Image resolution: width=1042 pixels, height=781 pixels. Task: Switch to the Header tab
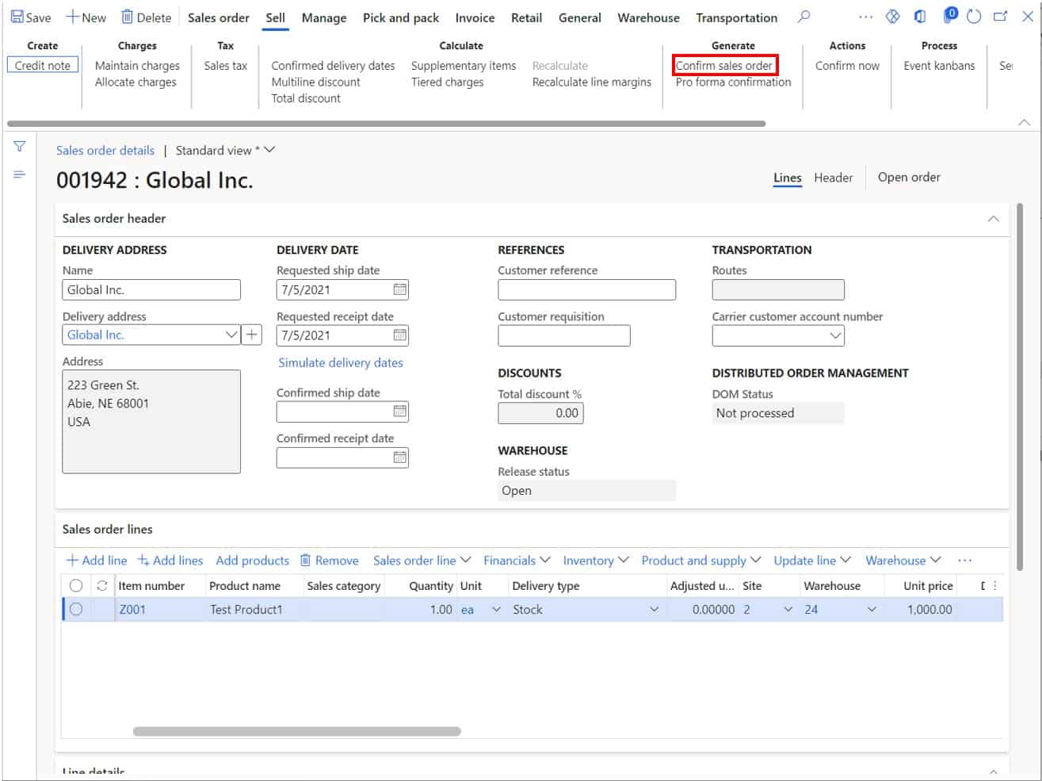[x=833, y=177]
